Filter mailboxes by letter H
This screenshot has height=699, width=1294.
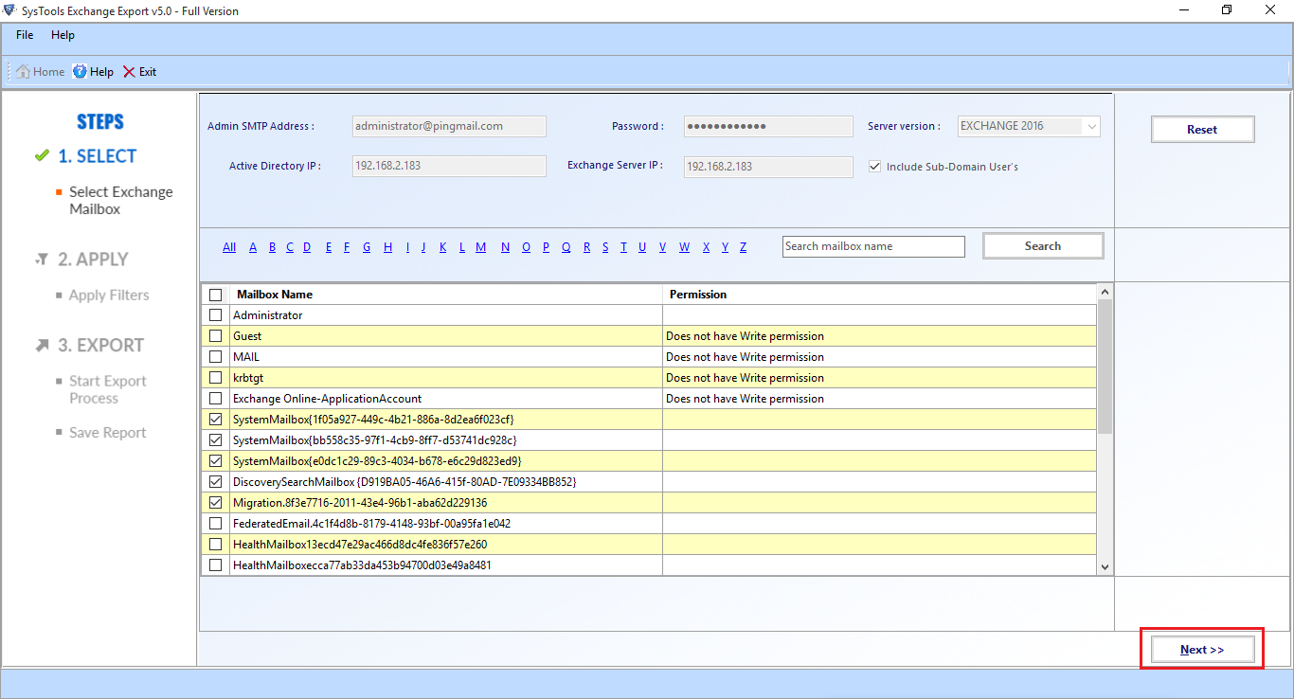(387, 247)
